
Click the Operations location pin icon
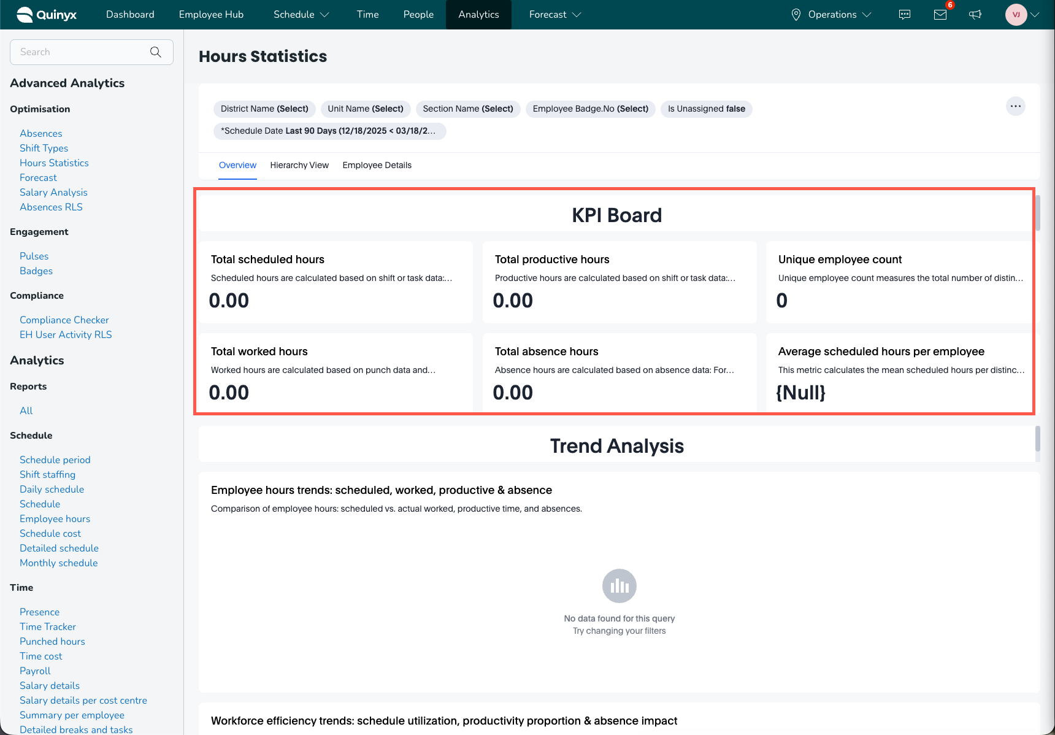point(796,15)
